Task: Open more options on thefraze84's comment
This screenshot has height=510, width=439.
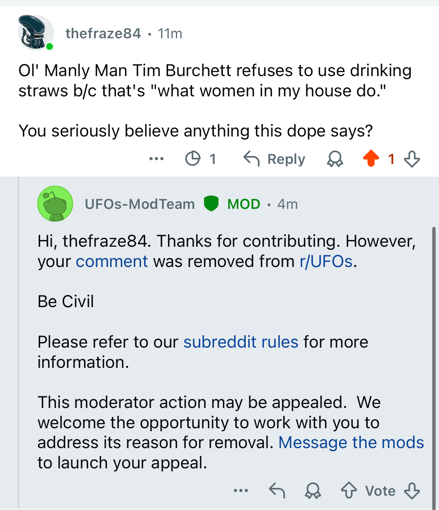Action: pyautogui.click(x=156, y=159)
